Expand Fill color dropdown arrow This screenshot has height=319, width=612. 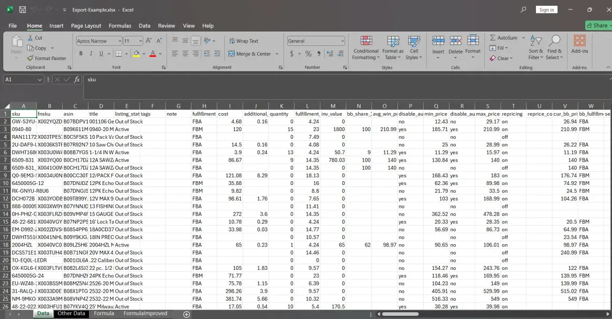point(143,54)
